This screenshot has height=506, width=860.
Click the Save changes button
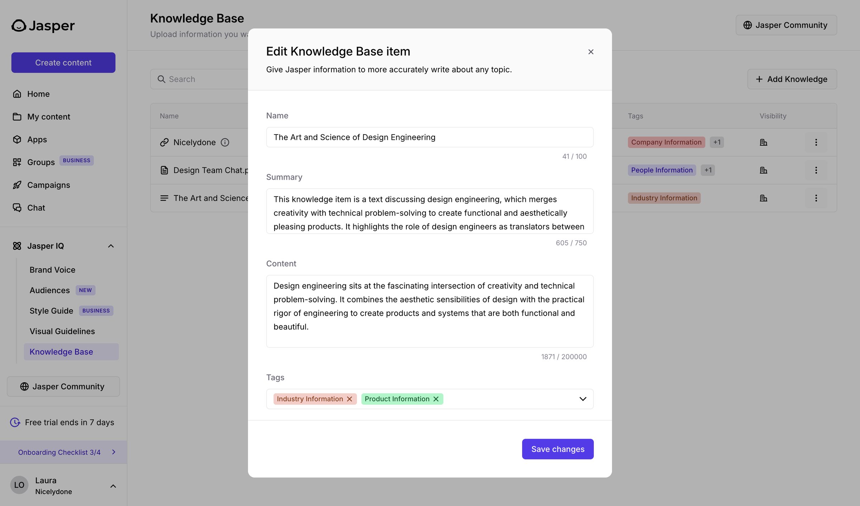click(x=558, y=449)
